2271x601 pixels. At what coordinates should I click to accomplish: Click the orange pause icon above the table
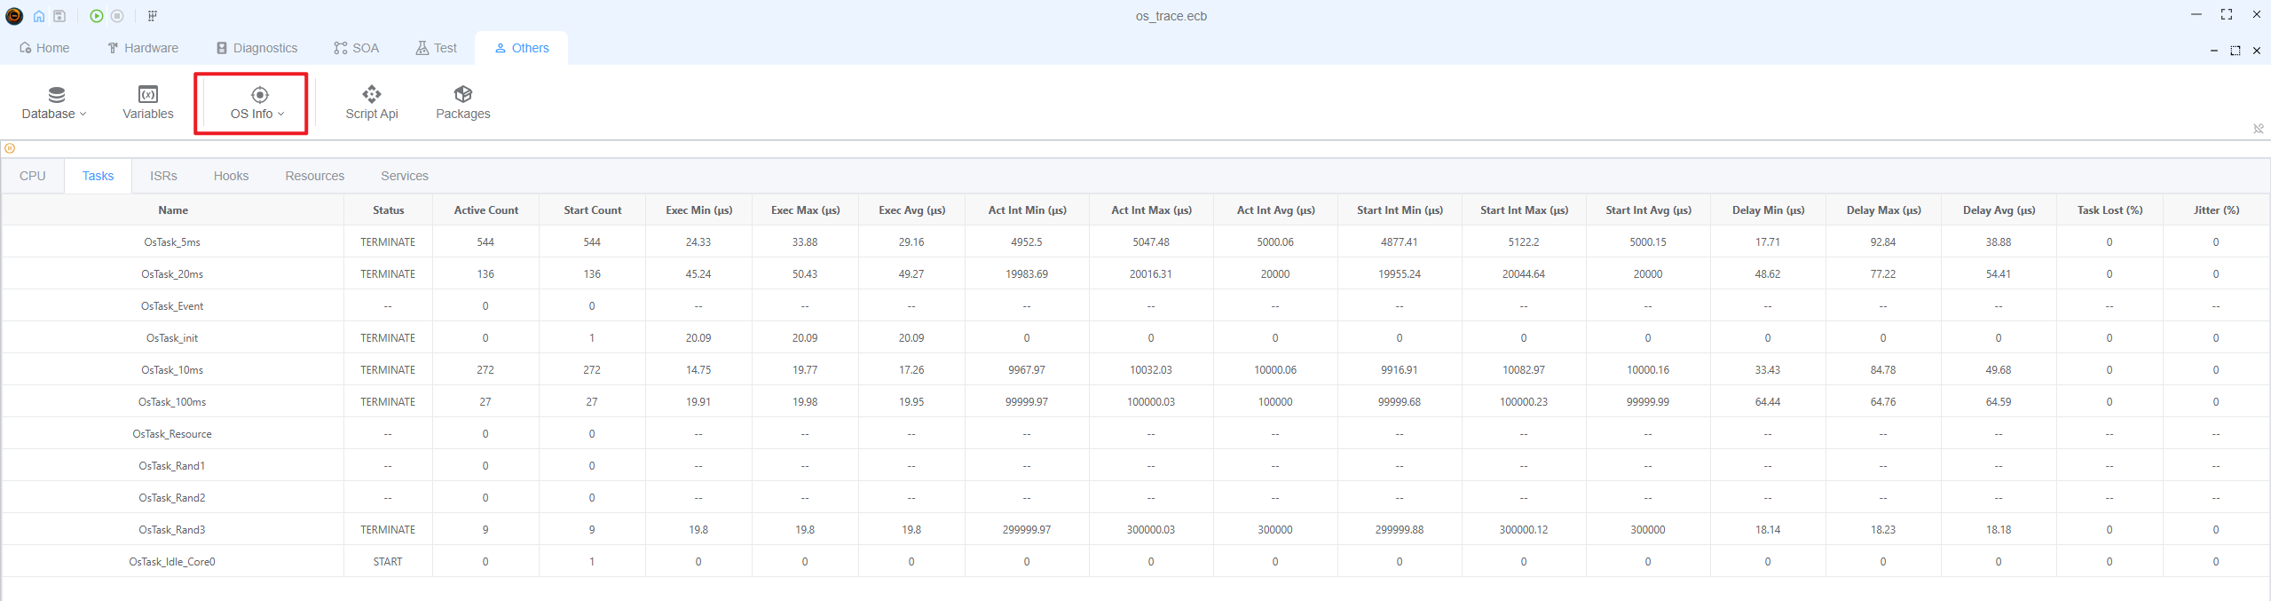point(10,148)
